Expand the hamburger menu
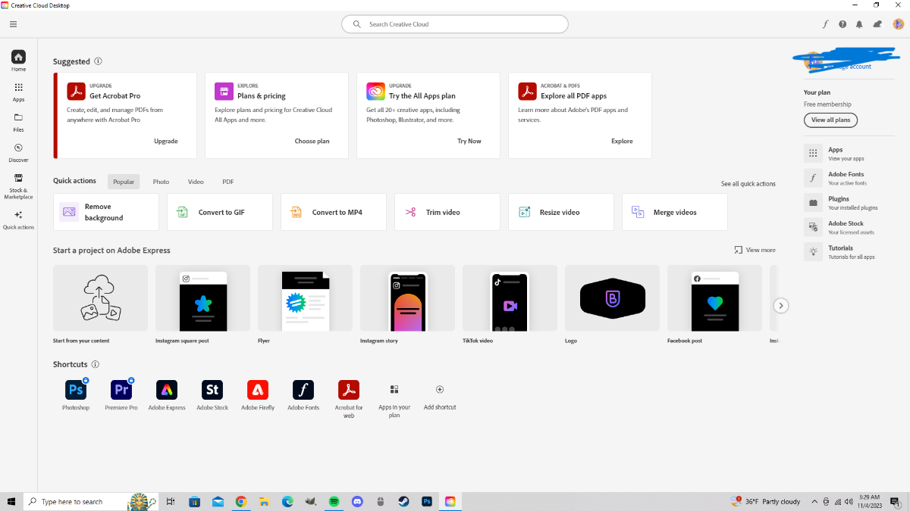The width and height of the screenshot is (910, 511). (x=13, y=24)
